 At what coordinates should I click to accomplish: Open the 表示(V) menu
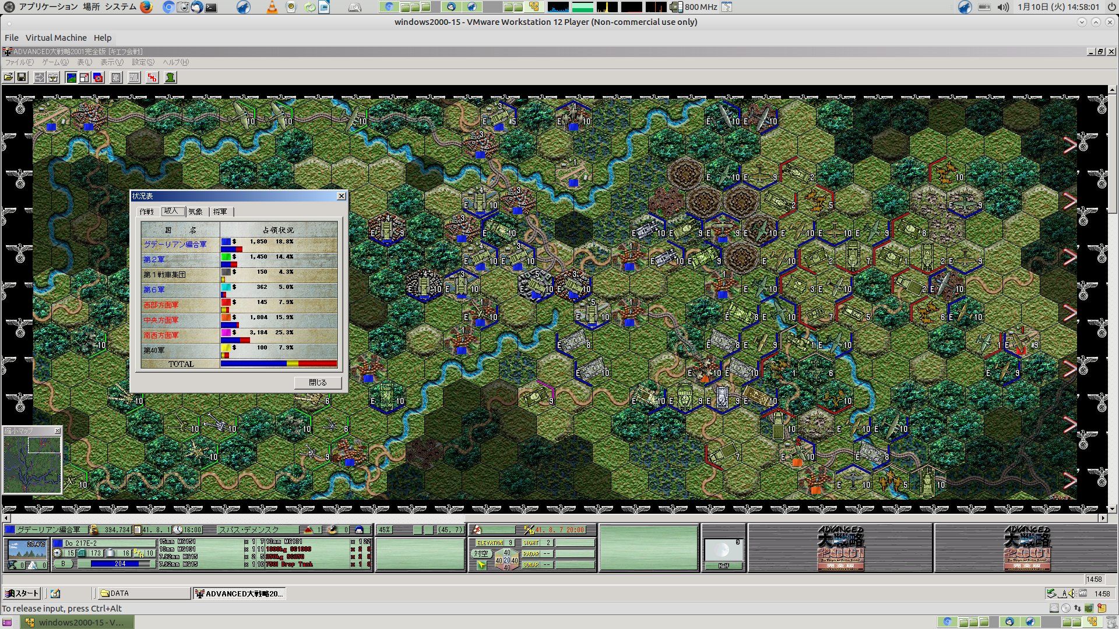[x=112, y=62]
